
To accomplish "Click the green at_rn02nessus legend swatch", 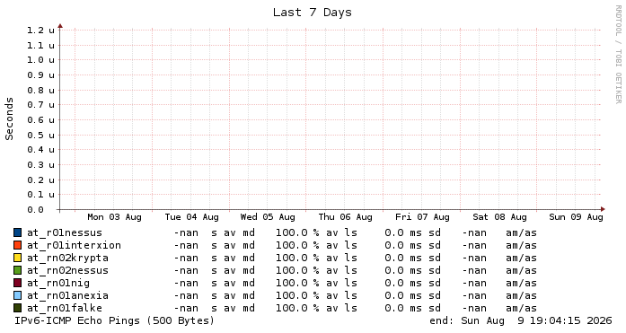I will point(18,270).
